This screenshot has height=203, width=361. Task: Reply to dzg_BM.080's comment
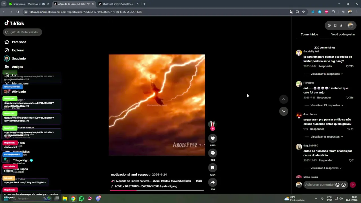[325, 160]
